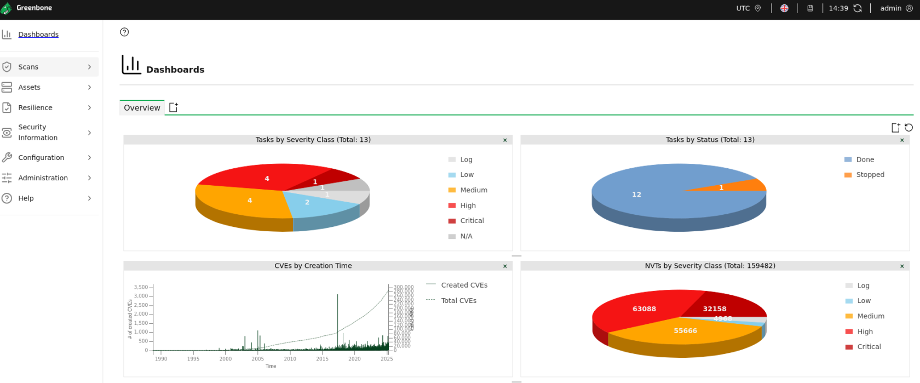Toggle the Stopped legend entry in Tasks by Status
920x383 pixels.
pyautogui.click(x=870, y=175)
